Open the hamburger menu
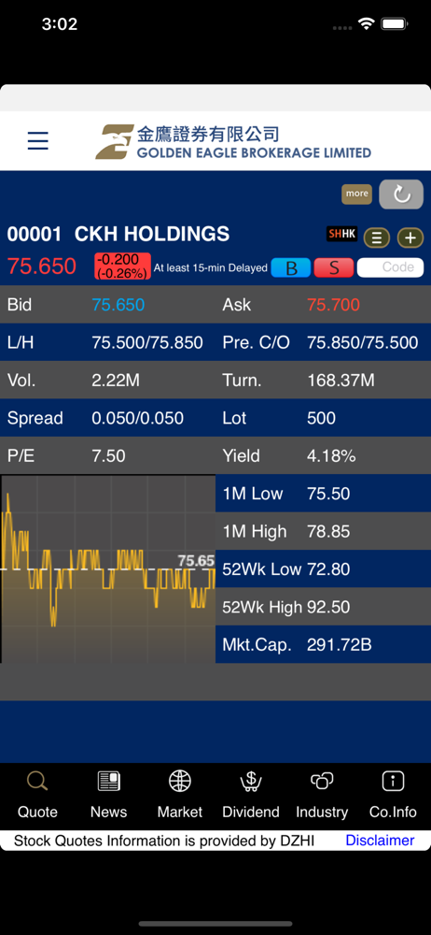Screen dimensions: 431x935 click(38, 141)
